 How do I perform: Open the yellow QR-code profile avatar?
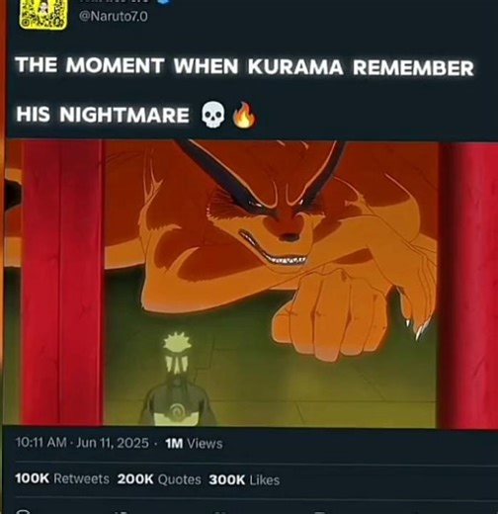click(42, 15)
